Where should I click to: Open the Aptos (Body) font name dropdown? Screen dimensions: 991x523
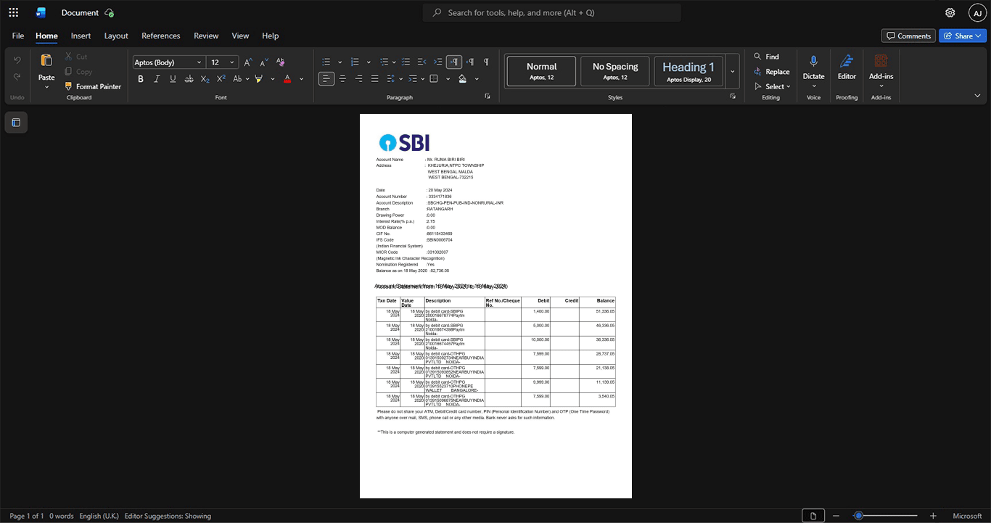(199, 62)
